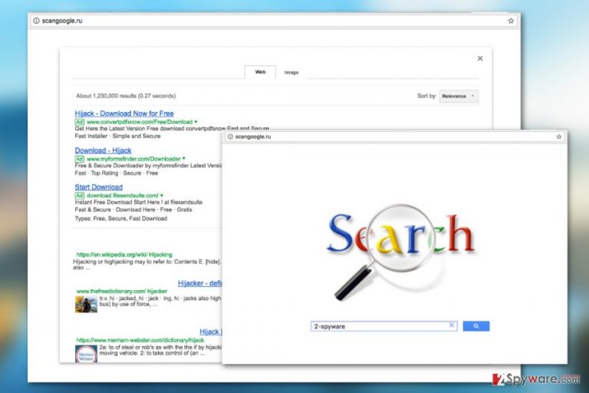Click the Search magnifying glass logo
This screenshot has height=393, width=589.
(x=401, y=251)
